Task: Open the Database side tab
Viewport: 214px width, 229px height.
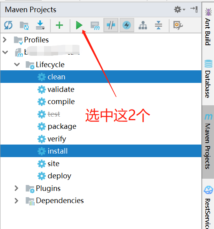Action: pos(208,79)
